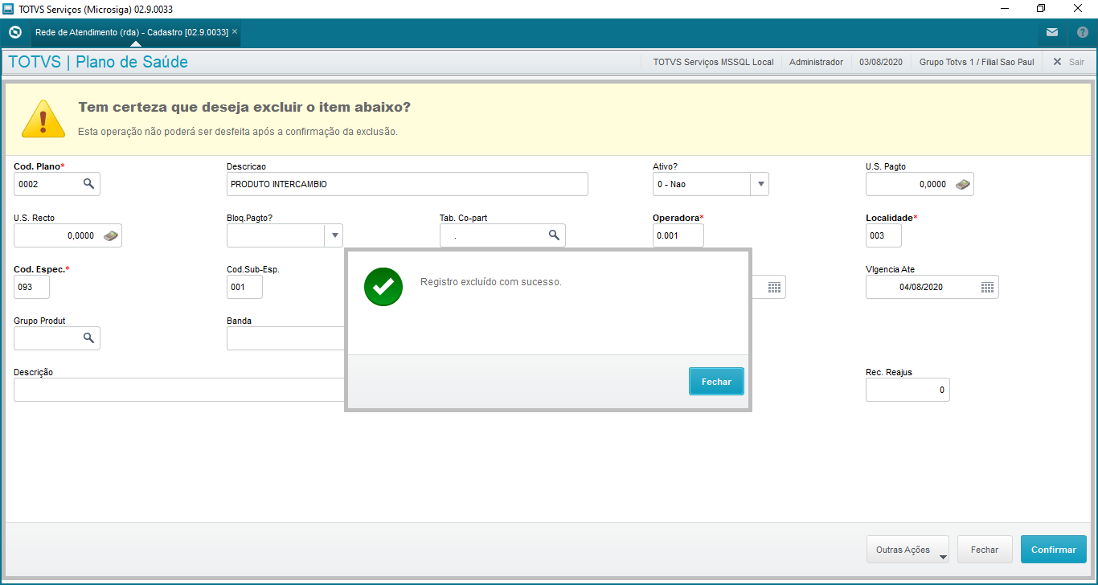Click the bottom Fechar button

pyautogui.click(x=985, y=550)
